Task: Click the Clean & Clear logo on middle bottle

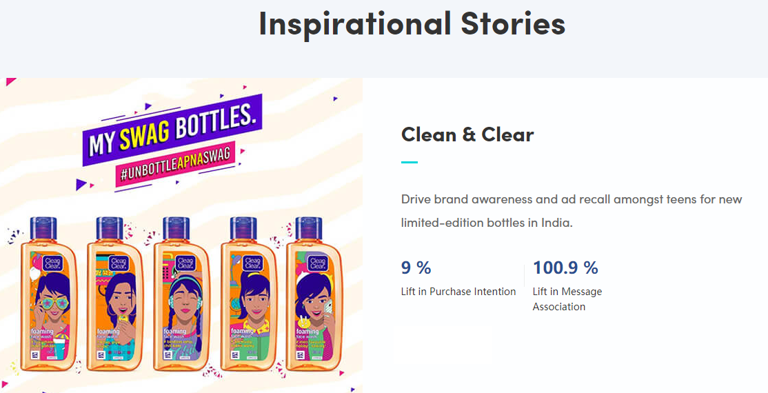Action: (185, 263)
